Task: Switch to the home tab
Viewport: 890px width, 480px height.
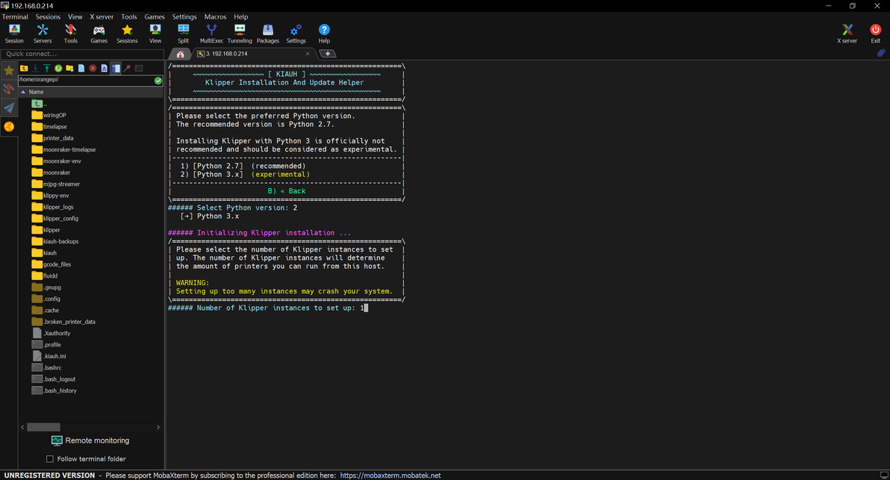Action: click(180, 54)
